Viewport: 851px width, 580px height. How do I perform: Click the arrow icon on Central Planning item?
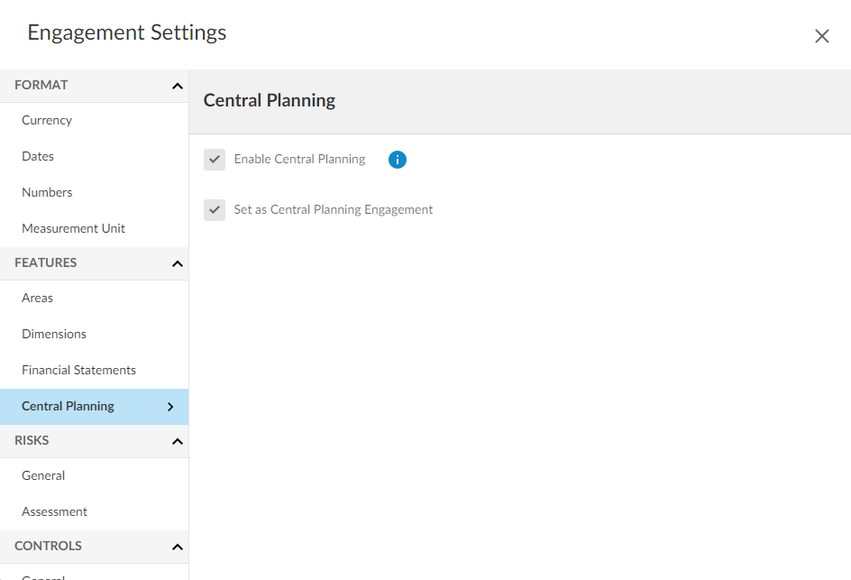click(170, 407)
